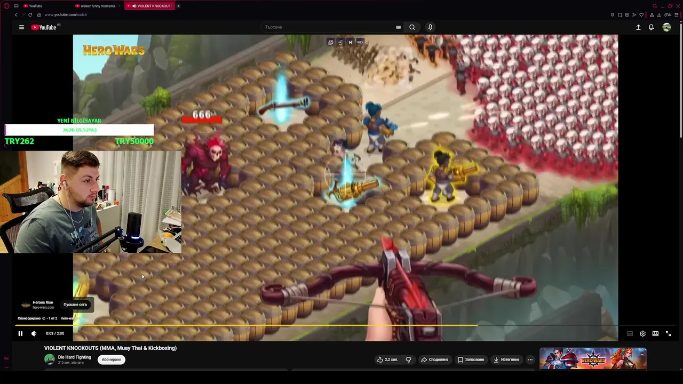This screenshot has height=384, width=683.
Task: Click the RGX overlay button on the video
Action: tap(360, 42)
